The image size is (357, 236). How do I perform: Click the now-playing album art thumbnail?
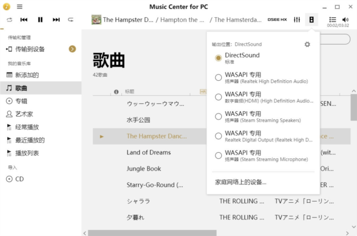(x=96, y=20)
